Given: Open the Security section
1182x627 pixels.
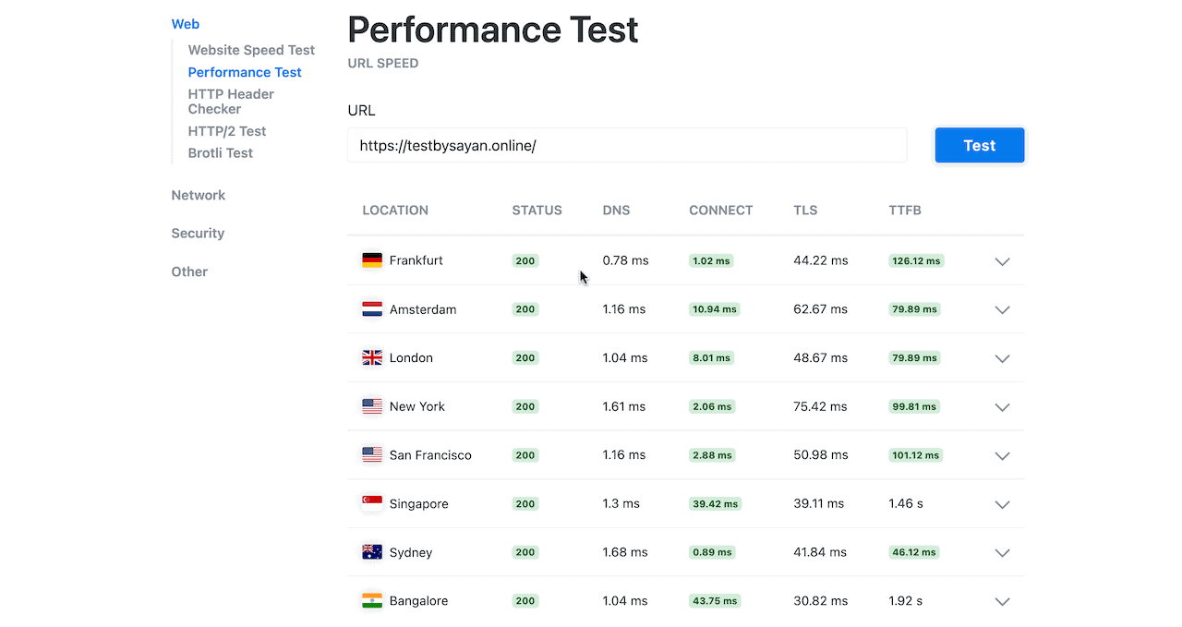Looking at the screenshot, I should pos(198,233).
